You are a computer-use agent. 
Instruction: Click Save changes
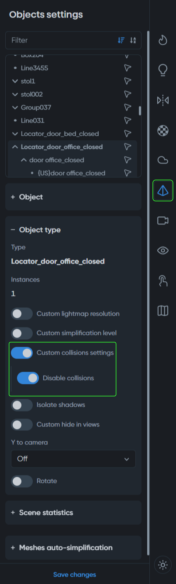click(x=75, y=574)
